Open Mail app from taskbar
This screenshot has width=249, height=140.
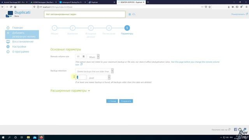(35, 137)
